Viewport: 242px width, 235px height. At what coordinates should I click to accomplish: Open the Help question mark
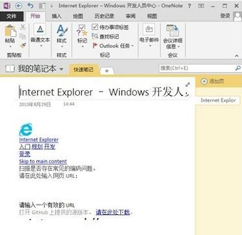(x=189, y=6)
